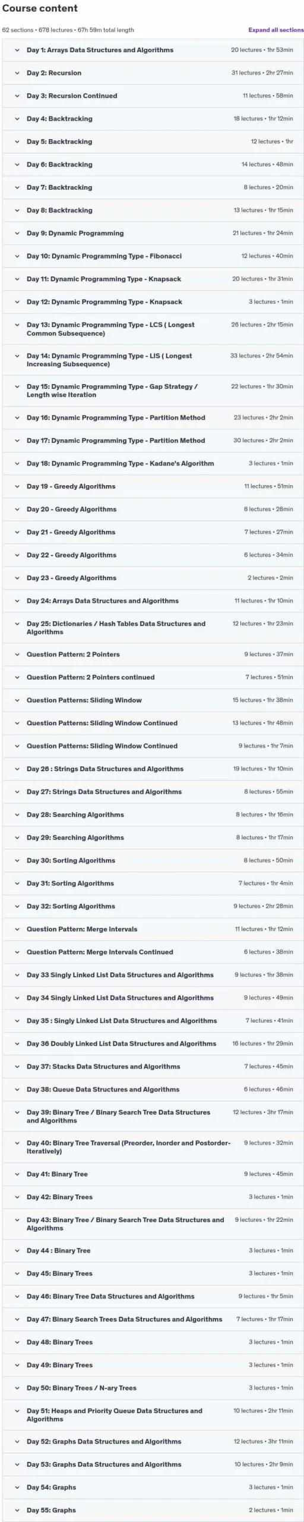Expand chevron for Day 1: Arrays section
This screenshot has height=1522, width=304.
(x=17, y=50)
